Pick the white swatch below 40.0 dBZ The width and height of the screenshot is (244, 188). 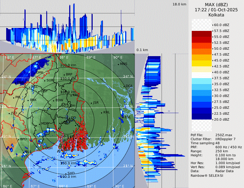click(202, 75)
